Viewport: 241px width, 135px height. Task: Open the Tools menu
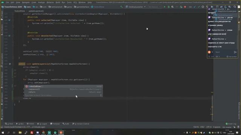tap(69, 3)
